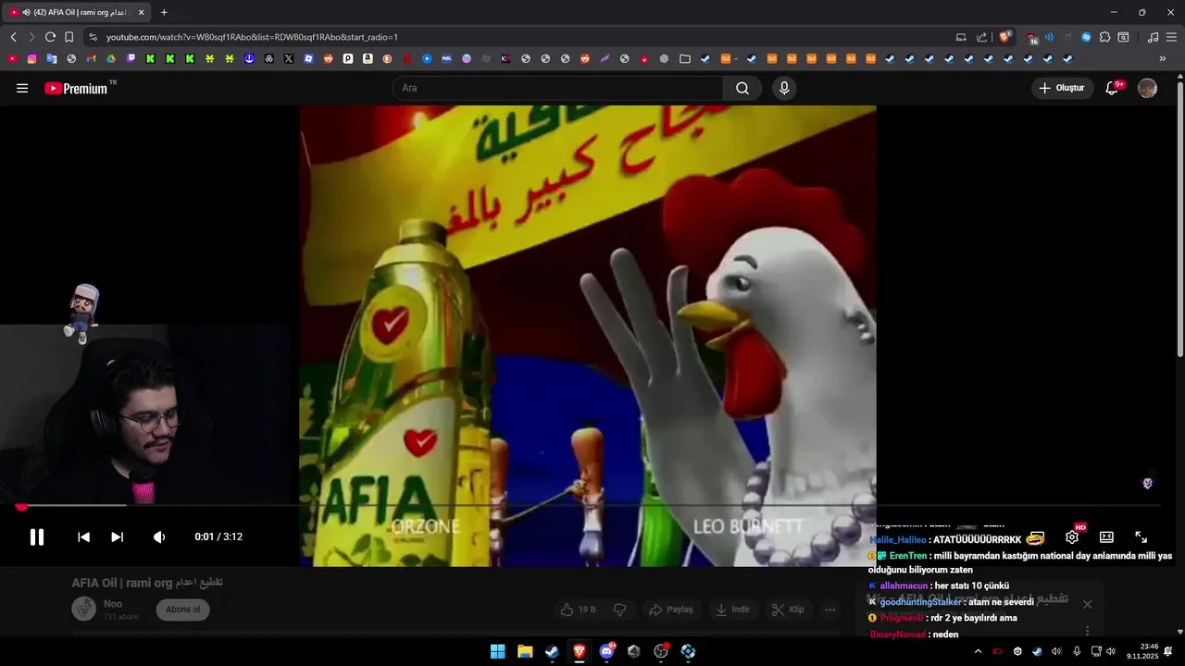Image resolution: width=1185 pixels, height=666 pixels.
Task: Pause the video with the pause button
Action: click(37, 536)
